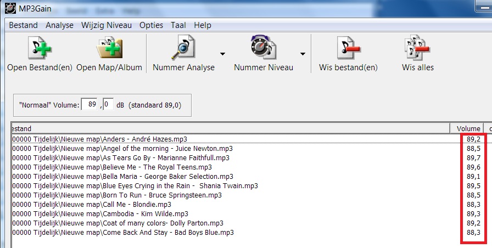The image size is (492, 248).
Task: Apply Nummer Niveau gain icon
Action: coord(263,49)
